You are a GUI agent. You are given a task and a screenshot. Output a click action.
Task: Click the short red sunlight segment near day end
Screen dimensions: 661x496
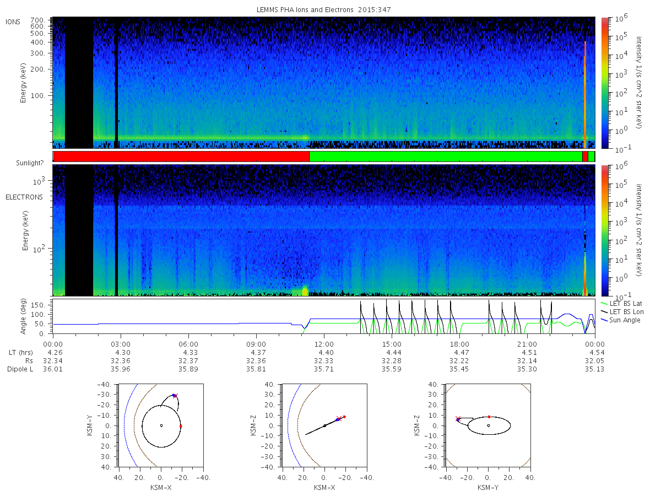585,157
